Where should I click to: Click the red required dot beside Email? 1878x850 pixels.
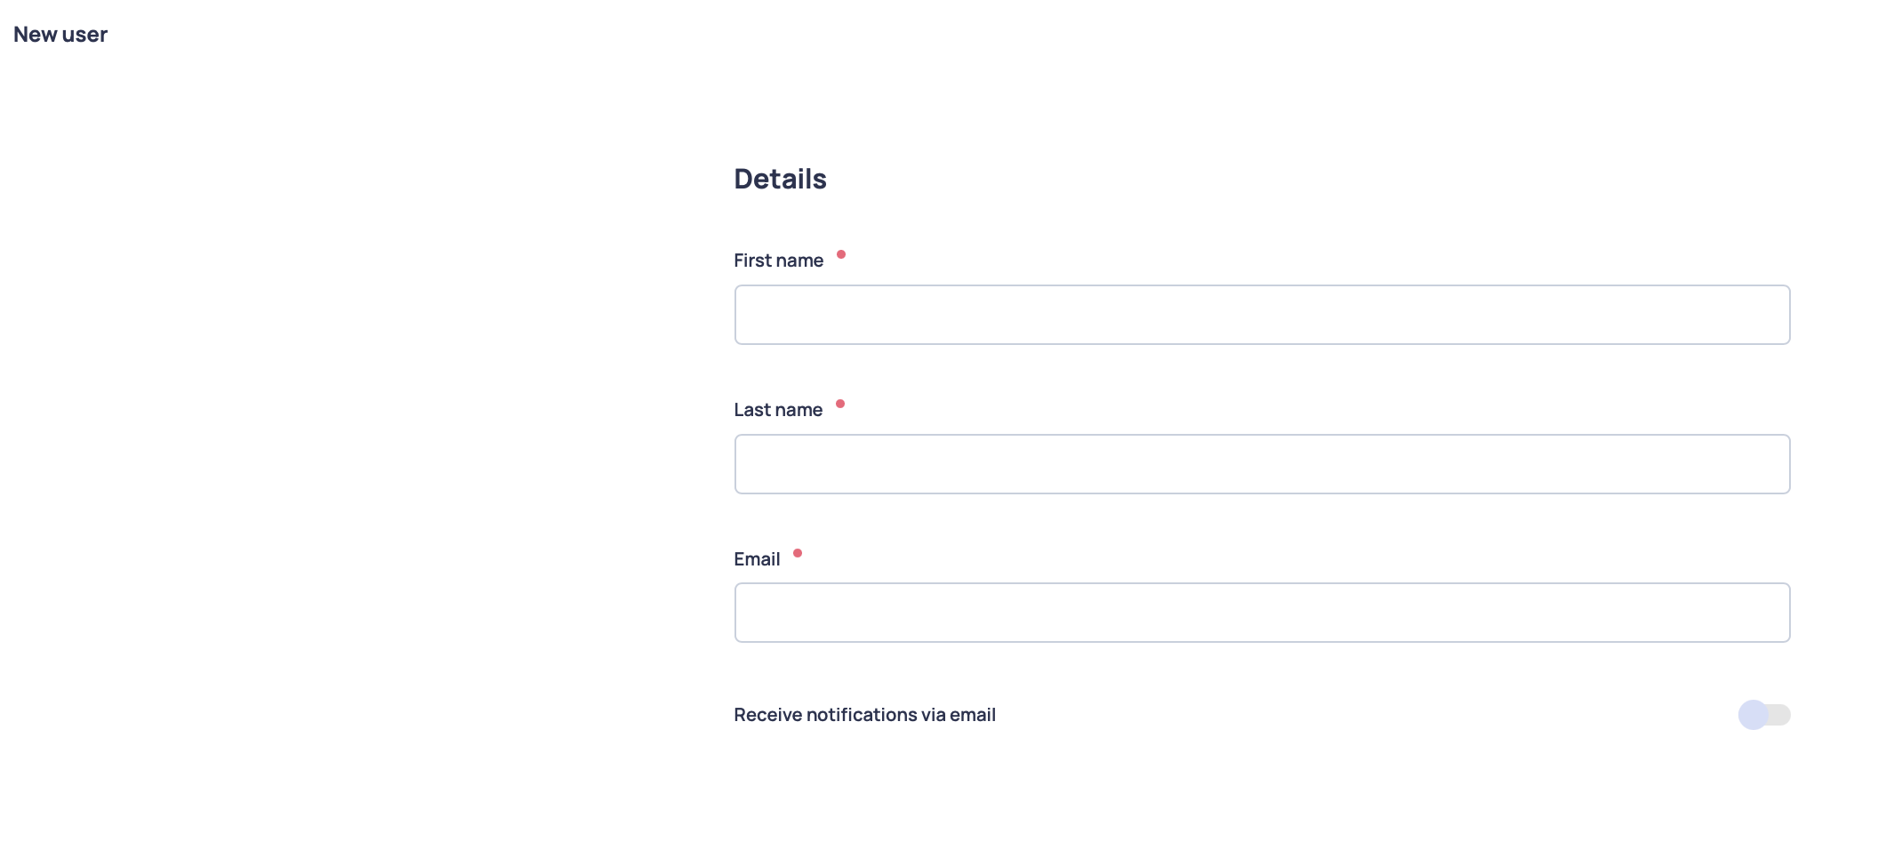pos(798,553)
